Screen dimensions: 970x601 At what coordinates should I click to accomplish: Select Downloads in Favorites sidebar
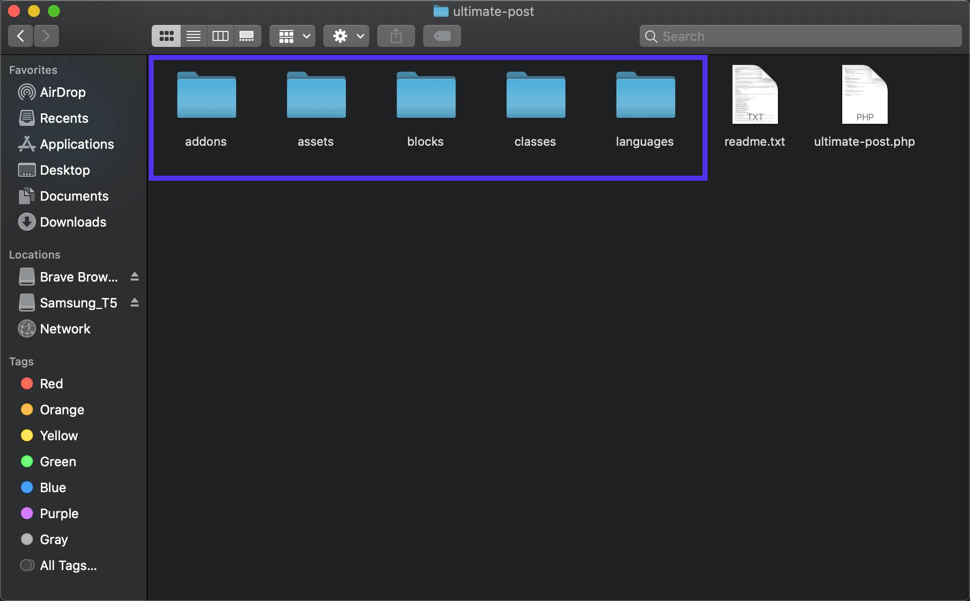coord(73,222)
